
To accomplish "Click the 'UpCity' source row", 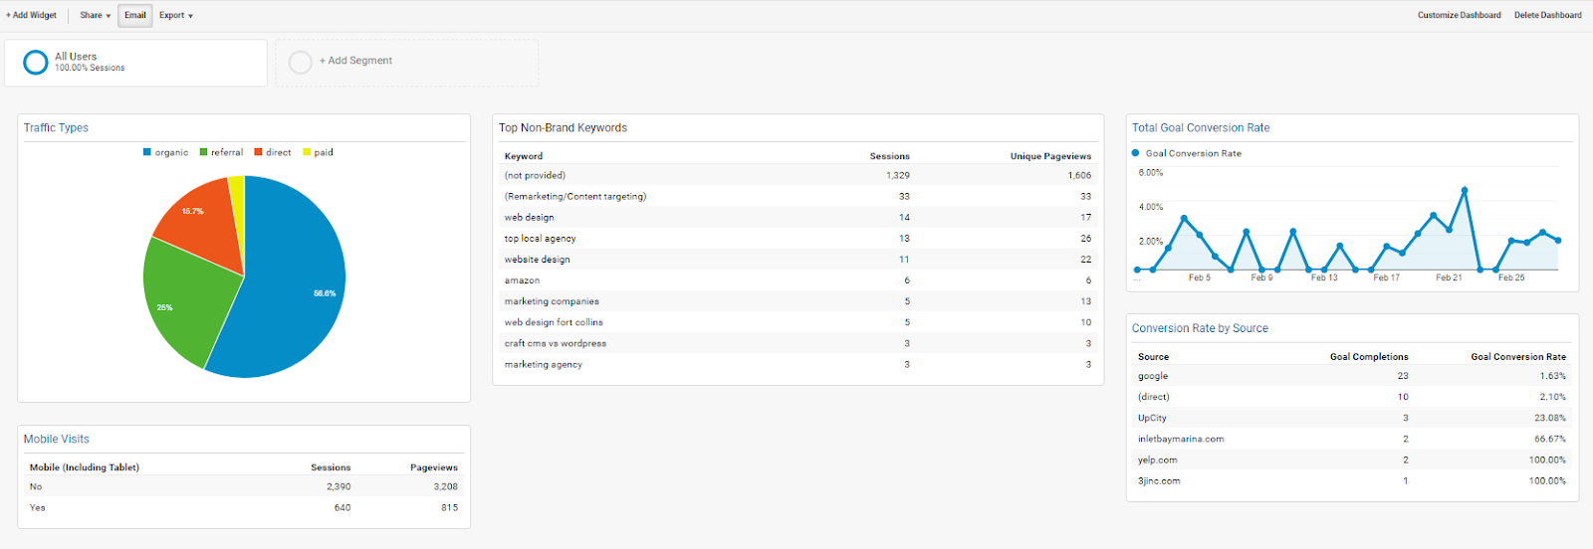I will (1352, 418).
